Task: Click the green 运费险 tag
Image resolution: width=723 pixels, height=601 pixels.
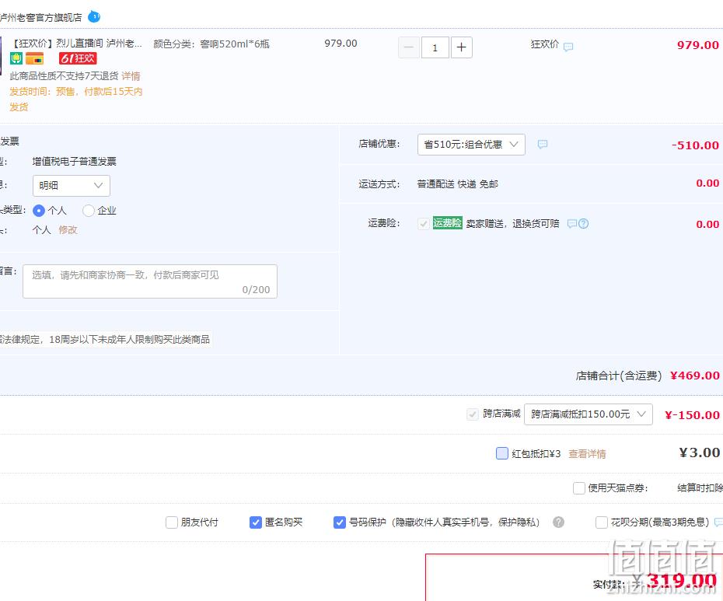Action: coord(447,223)
